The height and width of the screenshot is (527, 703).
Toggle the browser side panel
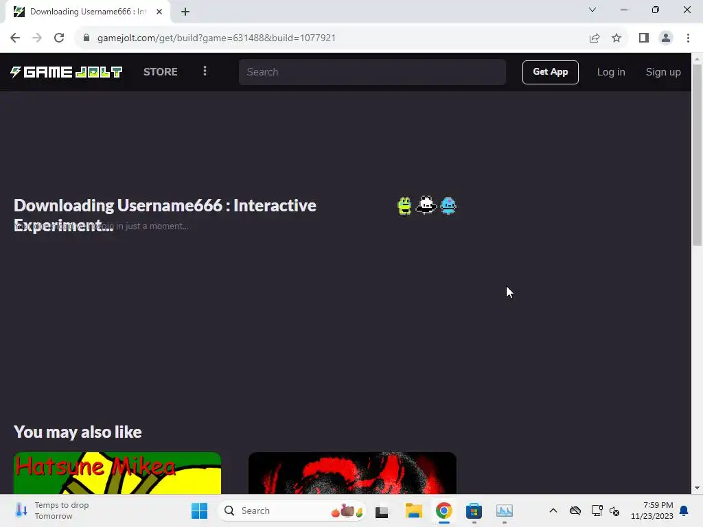tap(644, 38)
